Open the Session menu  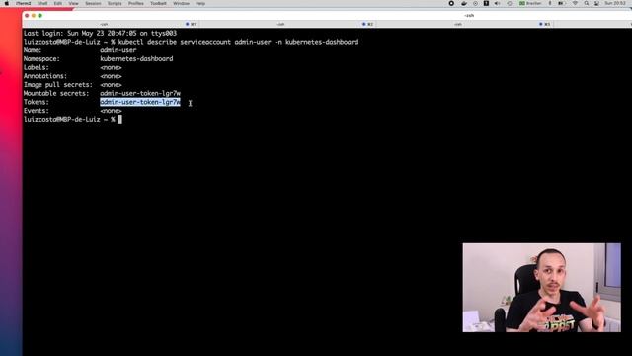(x=93, y=3)
